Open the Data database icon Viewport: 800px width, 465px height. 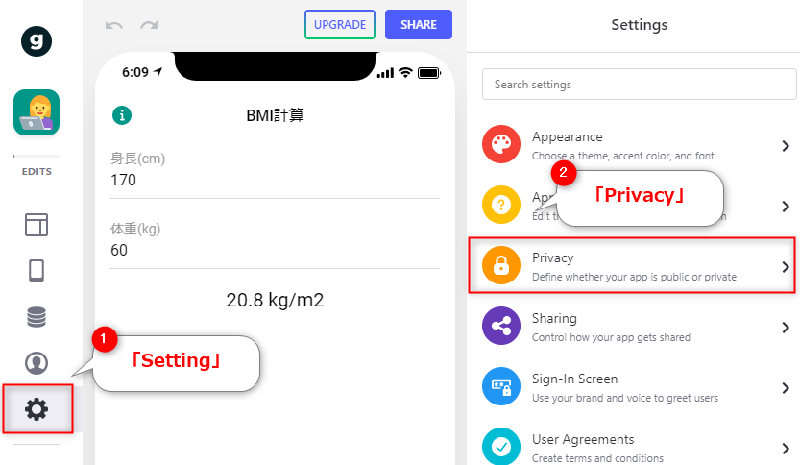[36, 317]
